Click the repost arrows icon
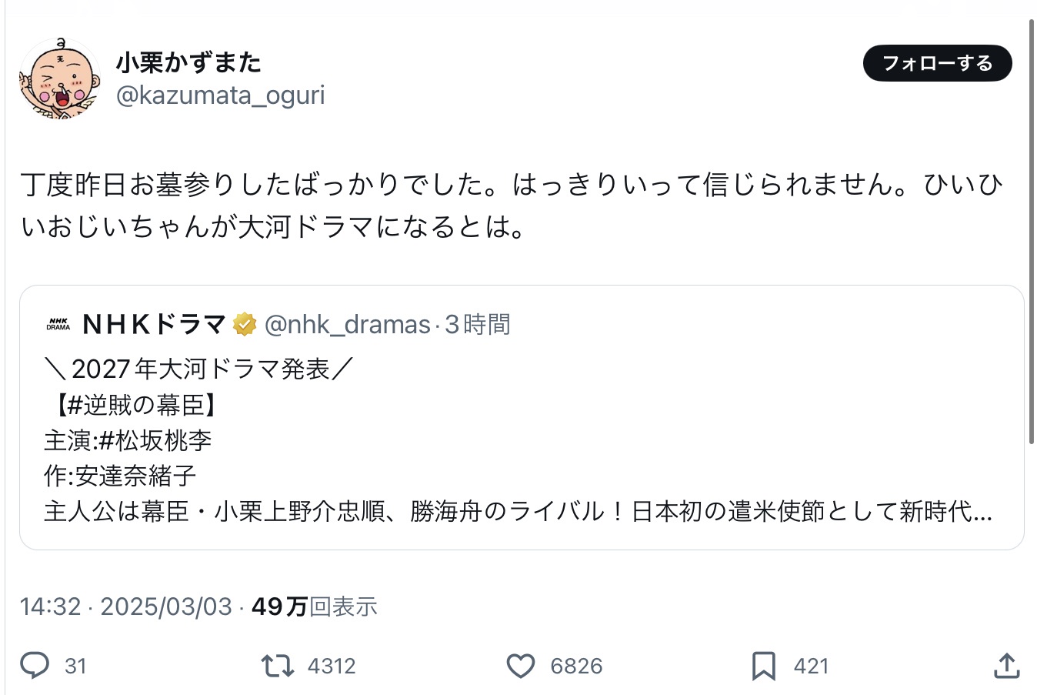Viewport: 1037px width, 695px height. [278, 665]
